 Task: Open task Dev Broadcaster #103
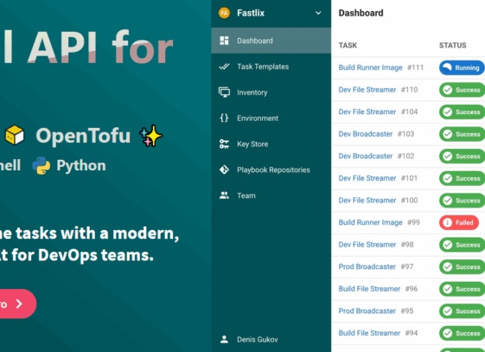tap(366, 134)
